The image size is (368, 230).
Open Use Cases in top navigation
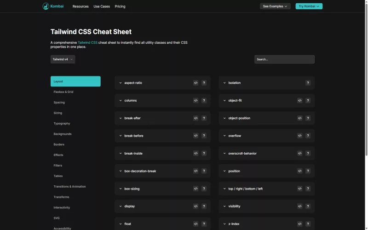click(102, 6)
